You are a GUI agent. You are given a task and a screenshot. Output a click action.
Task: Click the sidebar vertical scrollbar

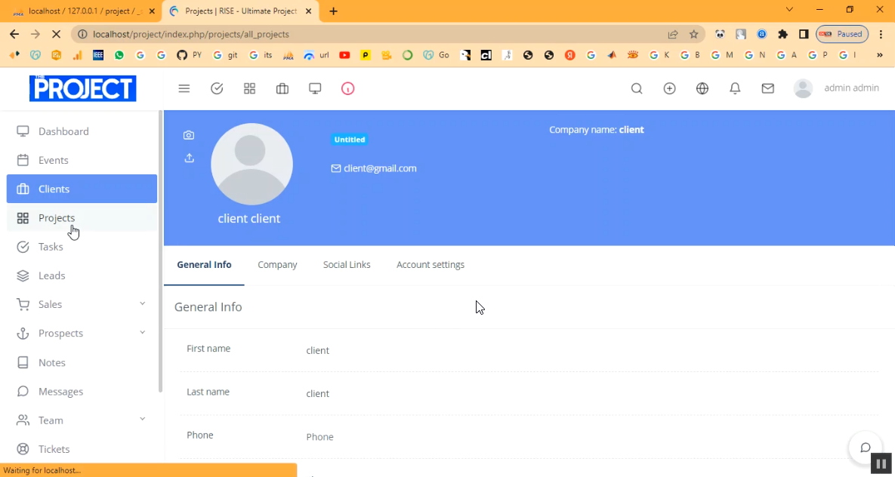[x=160, y=251]
